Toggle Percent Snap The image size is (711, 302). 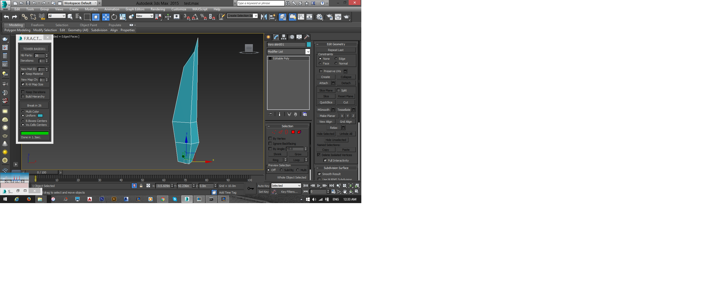204,17
